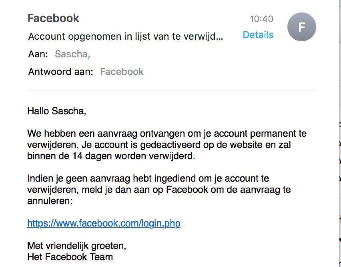Click the line "We hebben een aanvraag ontvangen"
This screenshot has width=341, height=267.
coord(167,133)
